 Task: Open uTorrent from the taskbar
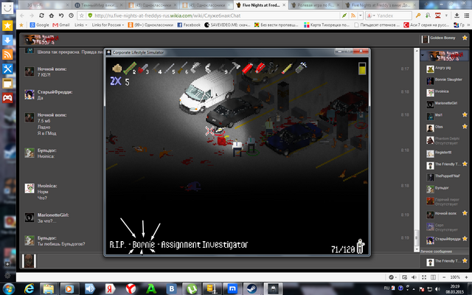pos(192,289)
